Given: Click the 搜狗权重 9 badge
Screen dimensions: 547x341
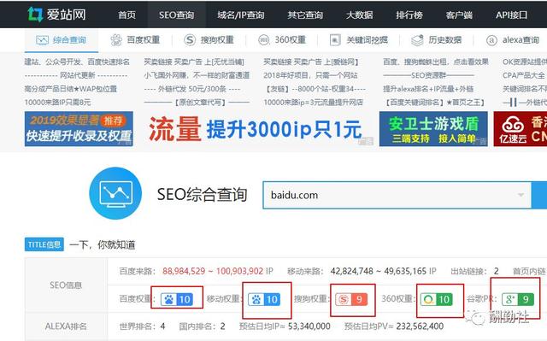Looking at the screenshot, I should pyautogui.click(x=351, y=299).
